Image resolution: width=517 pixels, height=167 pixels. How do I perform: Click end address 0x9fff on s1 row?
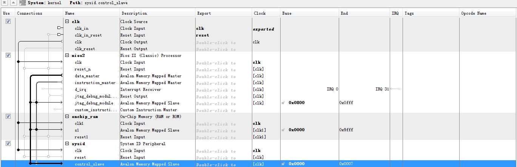coord(346,130)
